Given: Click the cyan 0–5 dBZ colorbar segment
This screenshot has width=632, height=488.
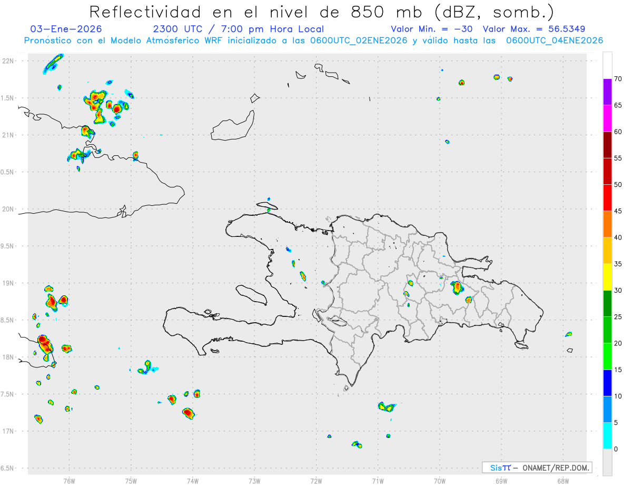Looking at the screenshot, I should (607, 436).
